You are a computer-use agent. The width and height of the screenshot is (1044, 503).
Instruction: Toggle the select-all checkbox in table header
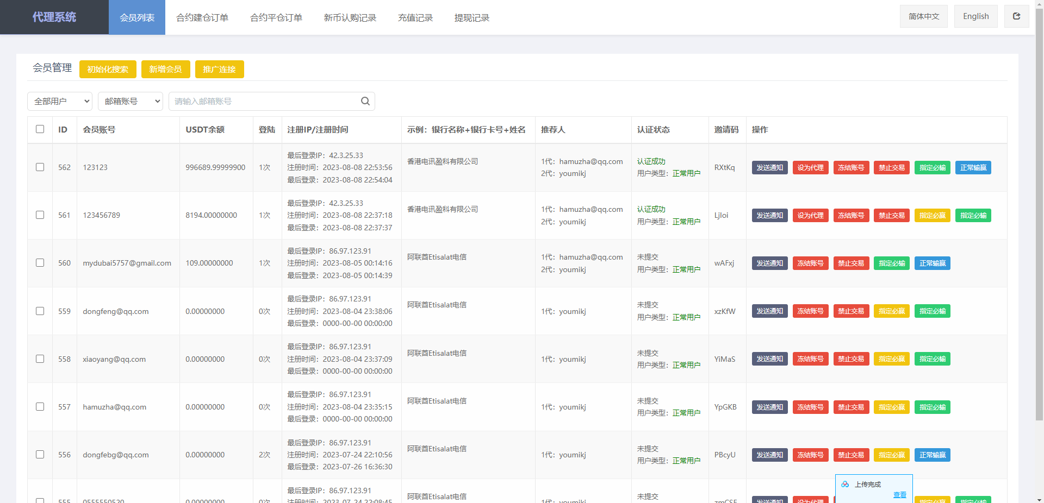coord(40,129)
